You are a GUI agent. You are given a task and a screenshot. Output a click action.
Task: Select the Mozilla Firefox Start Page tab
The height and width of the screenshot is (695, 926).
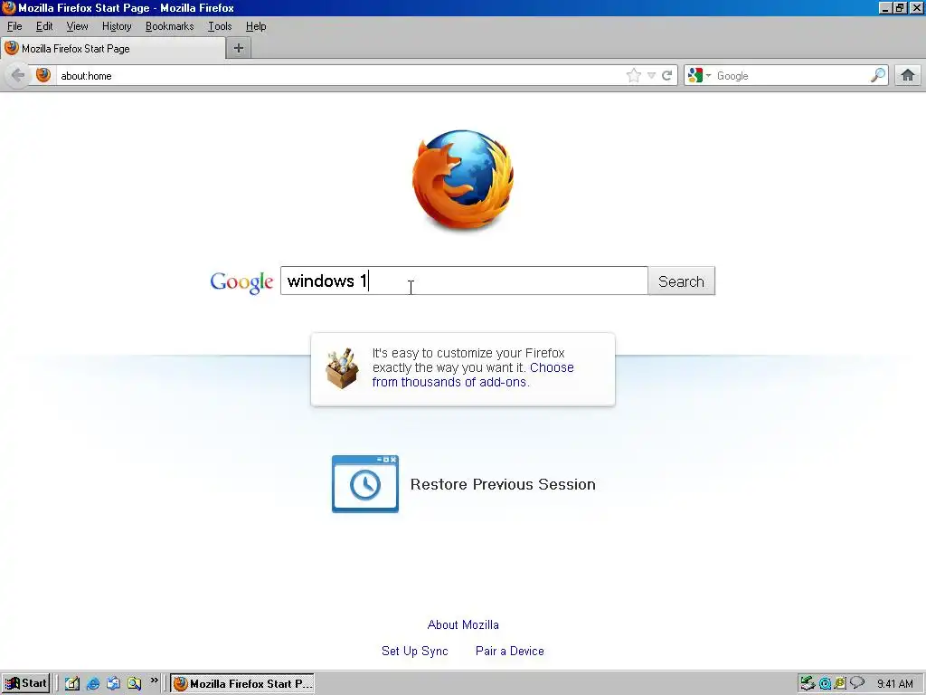coord(113,49)
